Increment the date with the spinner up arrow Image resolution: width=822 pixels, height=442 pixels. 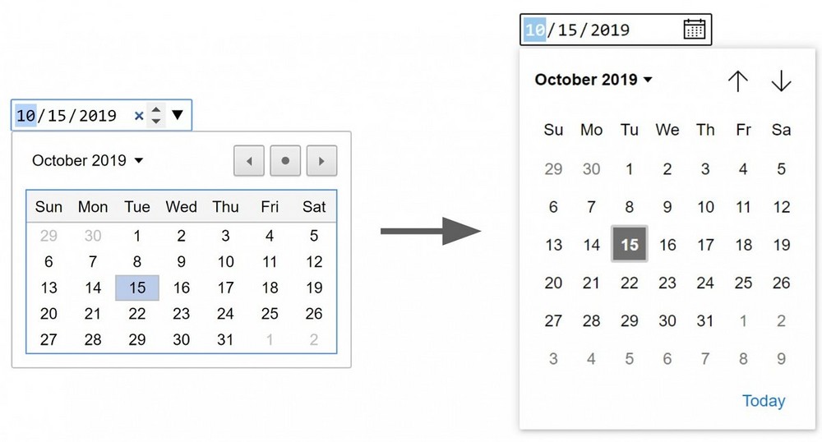156,110
